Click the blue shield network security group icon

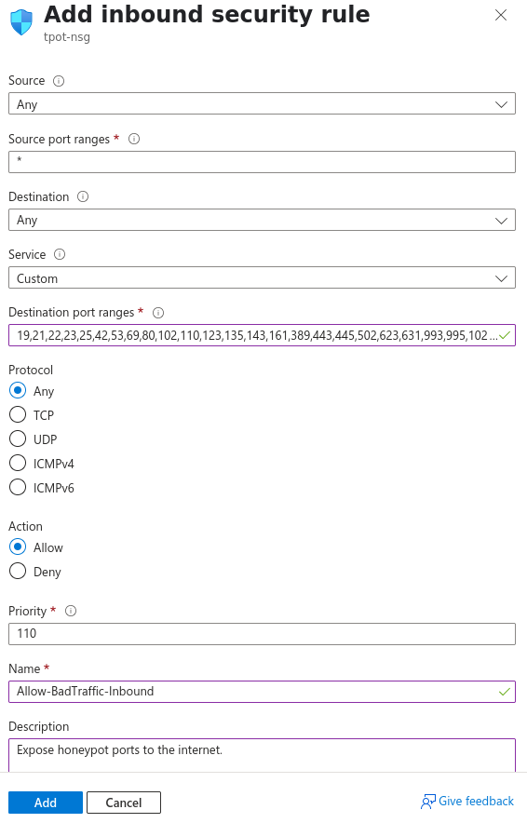pos(21,22)
